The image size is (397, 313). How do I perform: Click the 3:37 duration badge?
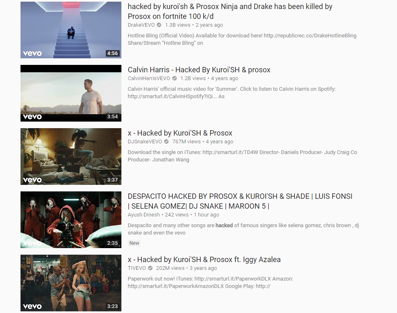[x=112, y=180]
